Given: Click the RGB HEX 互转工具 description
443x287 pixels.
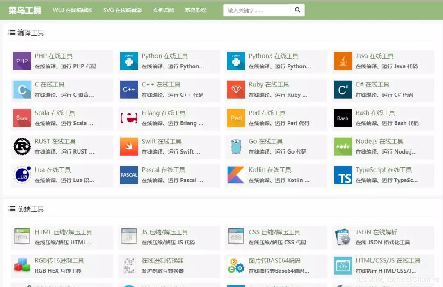Looking at the screenshot, I should coord(58,271).
